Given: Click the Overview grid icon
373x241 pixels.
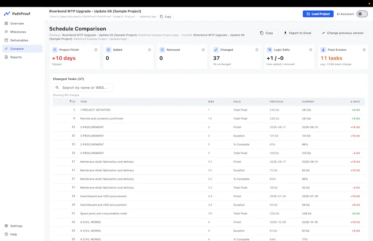Looking at the screenshot, I should [6, 24].
